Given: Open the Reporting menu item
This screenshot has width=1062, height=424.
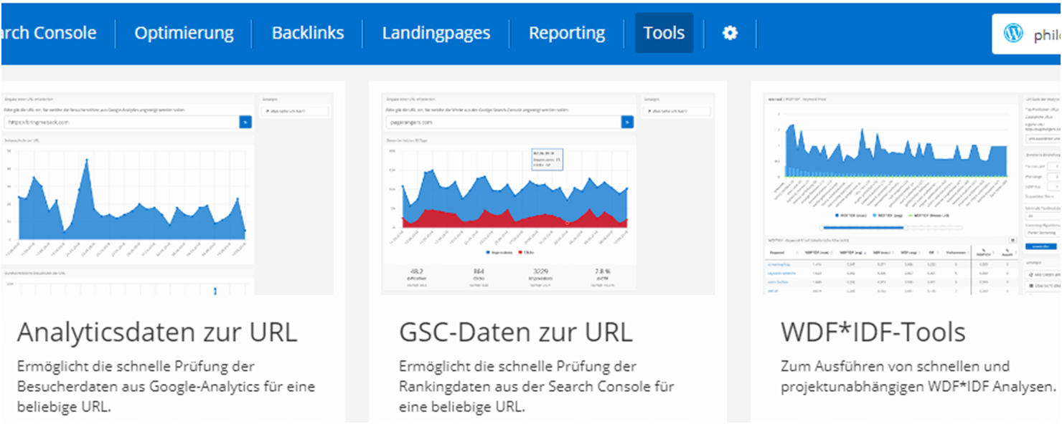Looking at the screenshot, I should point(567,33).
